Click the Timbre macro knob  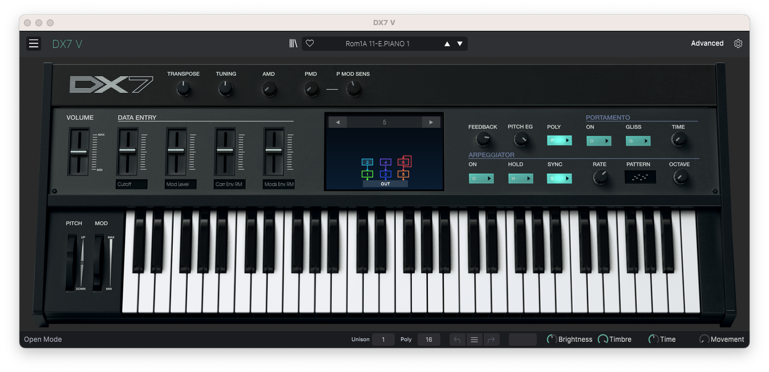click(x=602, y=339)
